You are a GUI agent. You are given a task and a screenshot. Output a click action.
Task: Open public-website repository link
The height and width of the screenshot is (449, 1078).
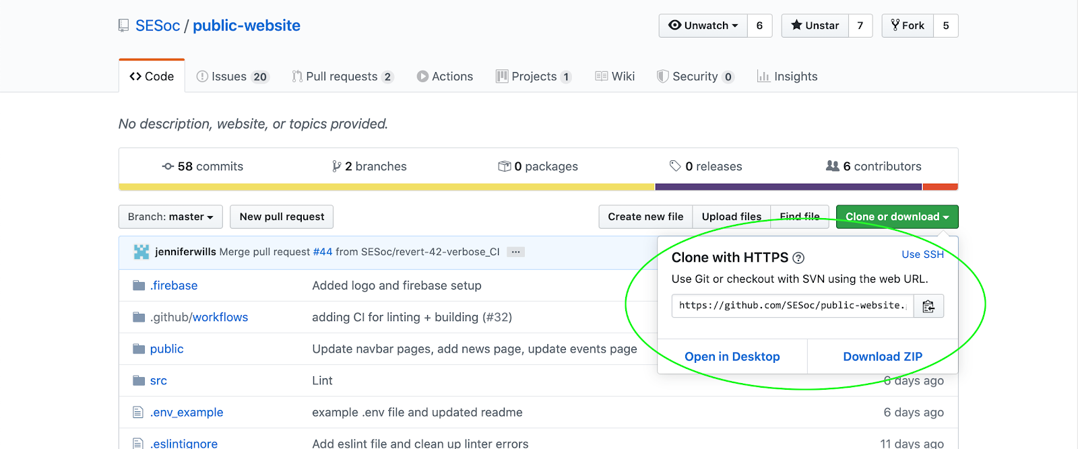247,26
